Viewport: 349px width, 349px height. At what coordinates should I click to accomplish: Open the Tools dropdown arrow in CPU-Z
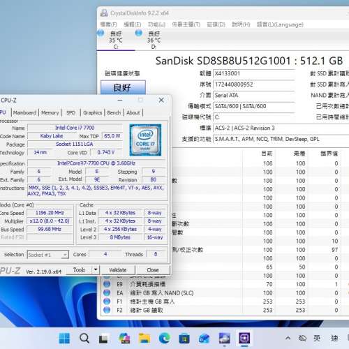[96, 270]
